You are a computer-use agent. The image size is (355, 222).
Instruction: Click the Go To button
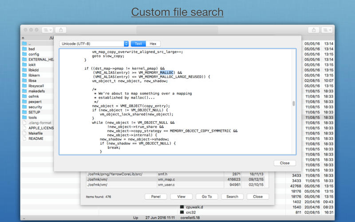click(207, 197)
